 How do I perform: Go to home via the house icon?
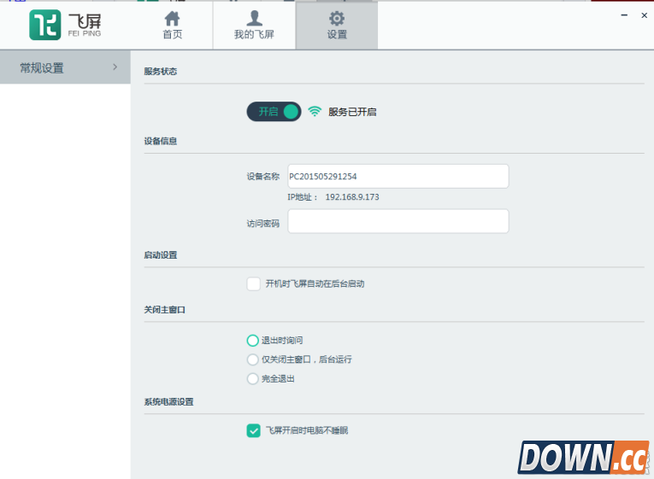coord(172,19)
